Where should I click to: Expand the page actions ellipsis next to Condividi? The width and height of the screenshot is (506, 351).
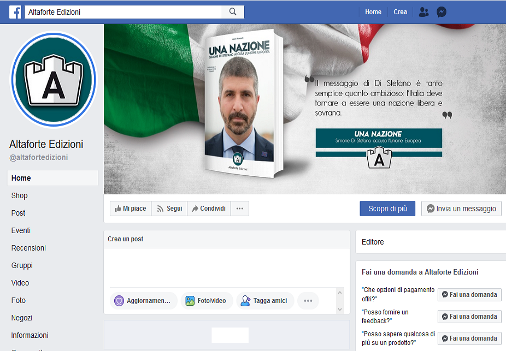[239, 208]
